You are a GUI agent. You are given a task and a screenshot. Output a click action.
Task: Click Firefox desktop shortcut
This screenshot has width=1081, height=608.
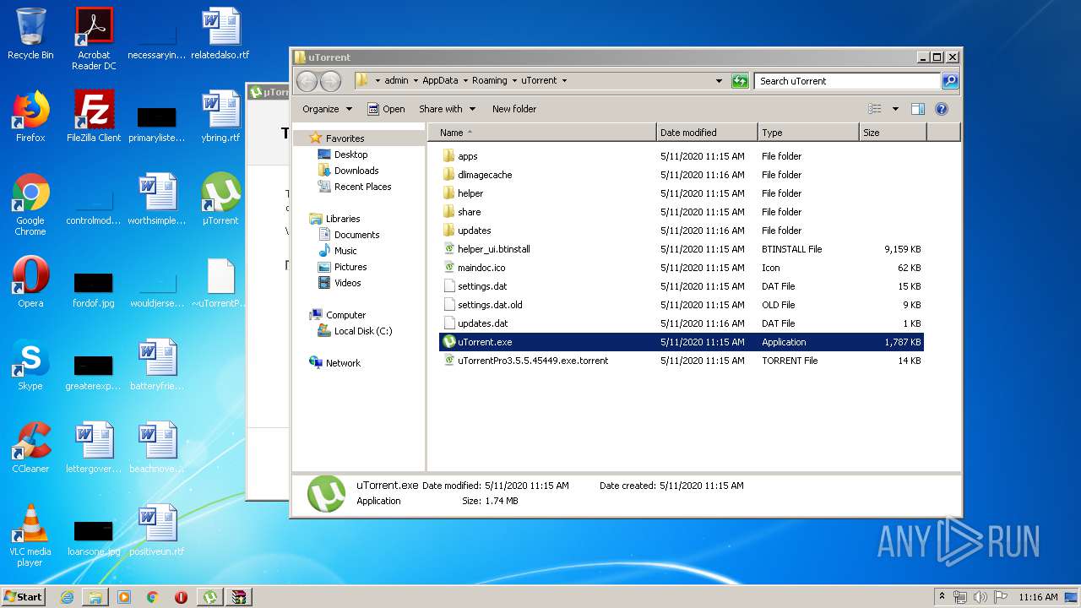point(30,117)
